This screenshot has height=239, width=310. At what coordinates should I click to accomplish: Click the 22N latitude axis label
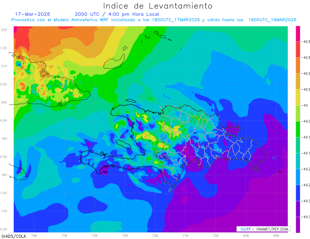[5, 30]
